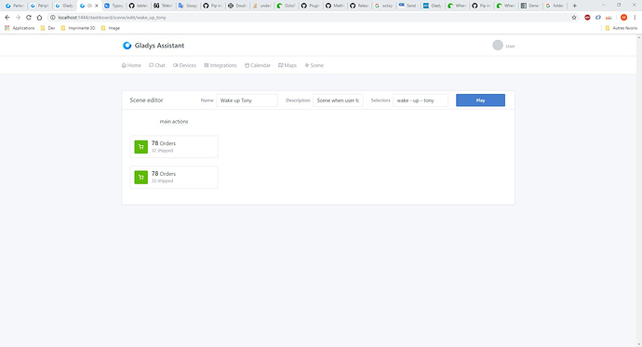Bookmark this page with star icon
The height and width of the screenshot is (347, 642).
click(574, 18)
